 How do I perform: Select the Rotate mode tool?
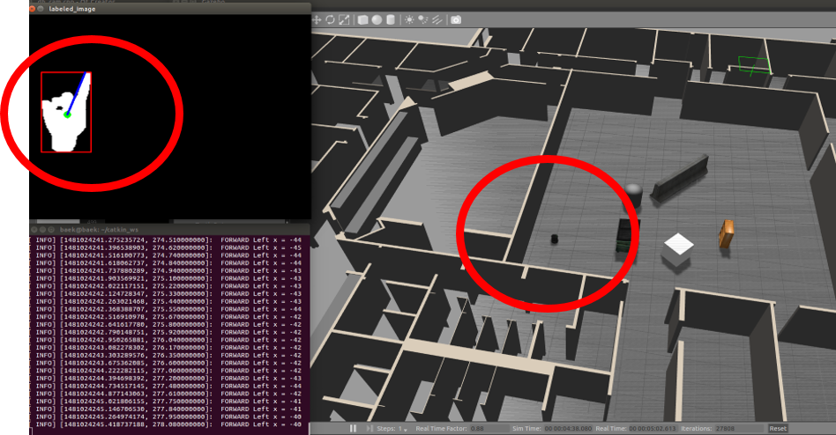coord(330,19)
